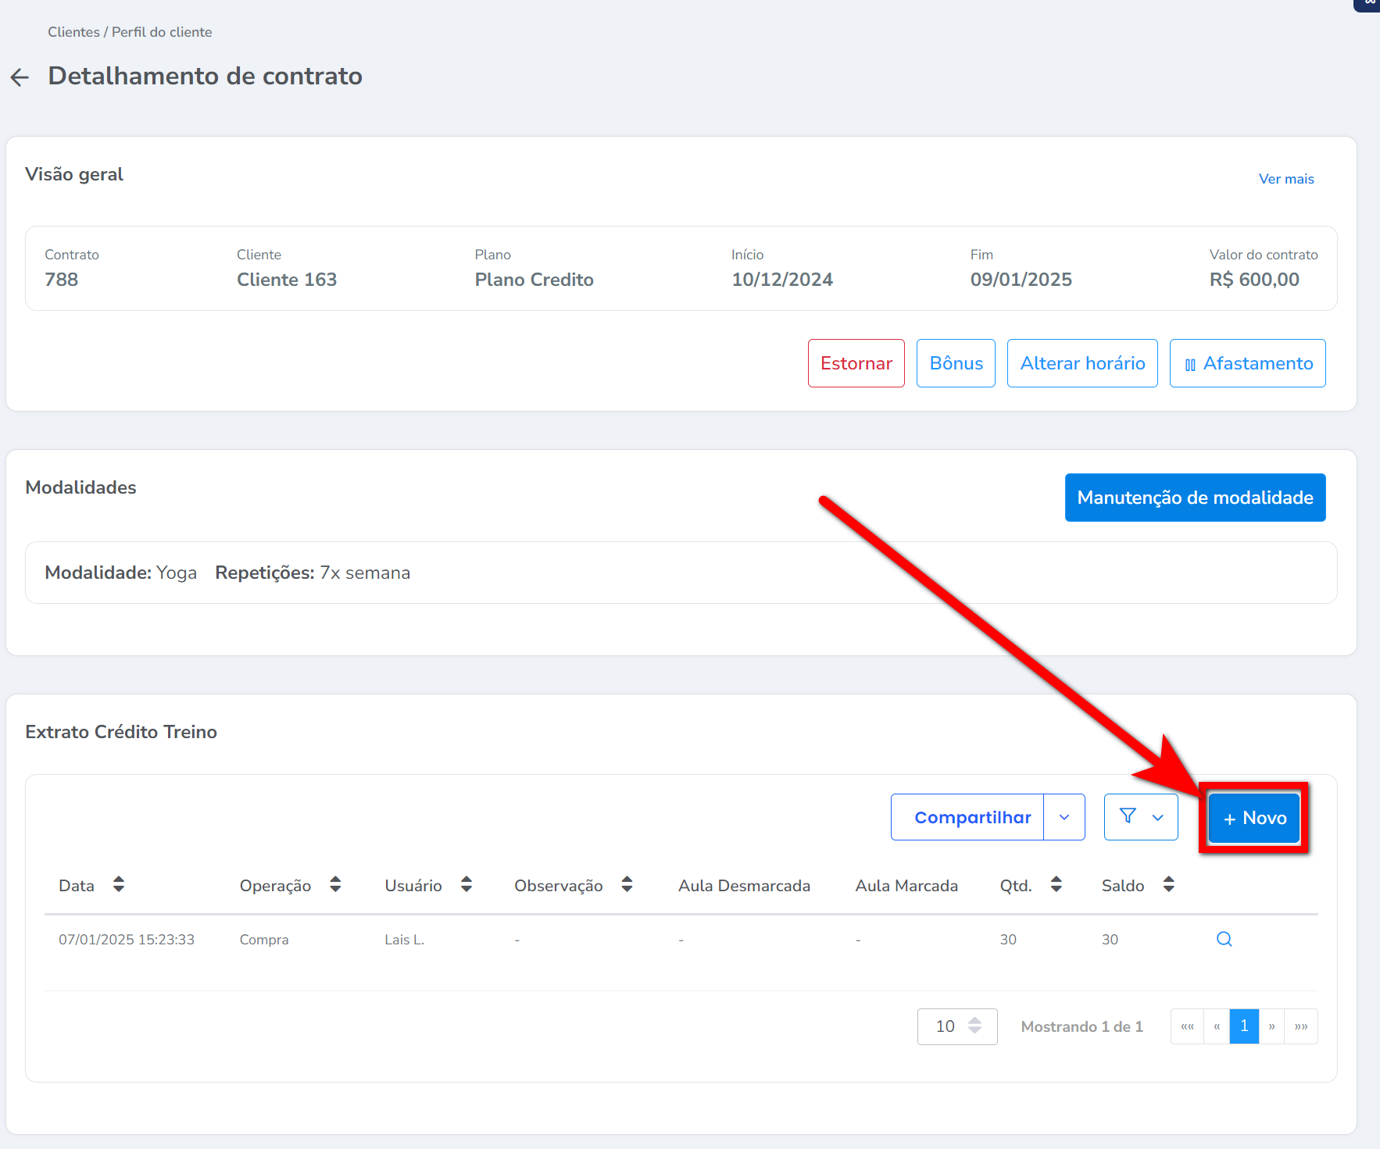Expand the Compartilhar dropdown arrow
The image size is (1380, 1149).
pyautogui.click(x=1064, y=818)
